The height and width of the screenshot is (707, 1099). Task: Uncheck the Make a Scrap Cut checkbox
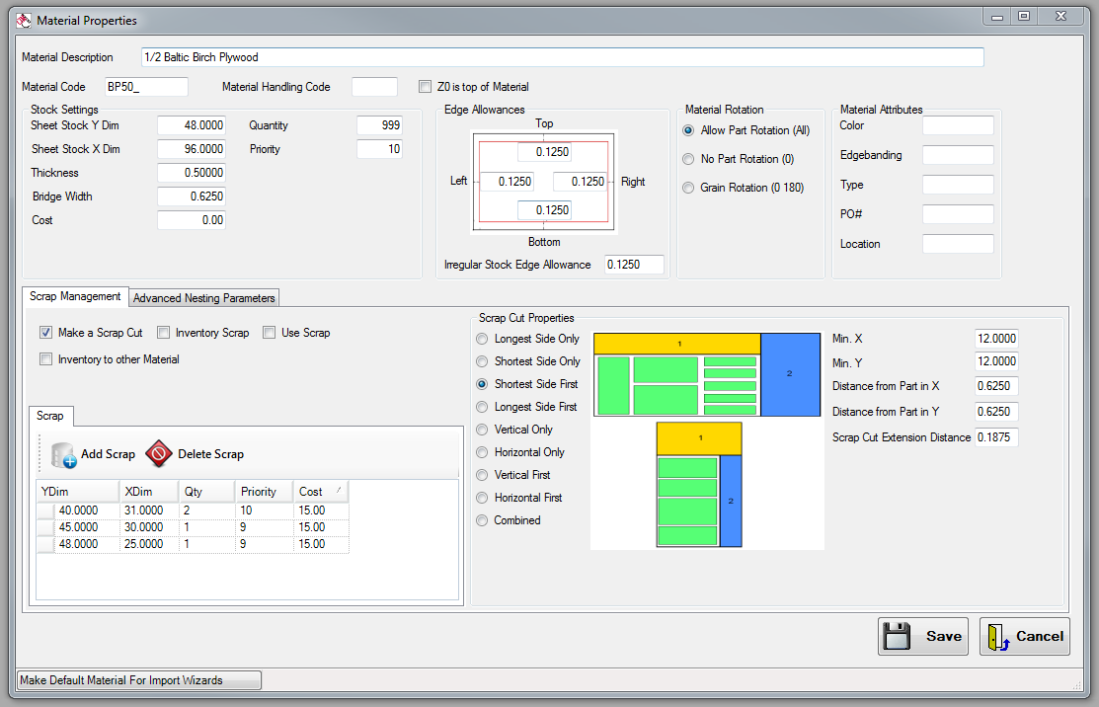click(x=46, y=333)
